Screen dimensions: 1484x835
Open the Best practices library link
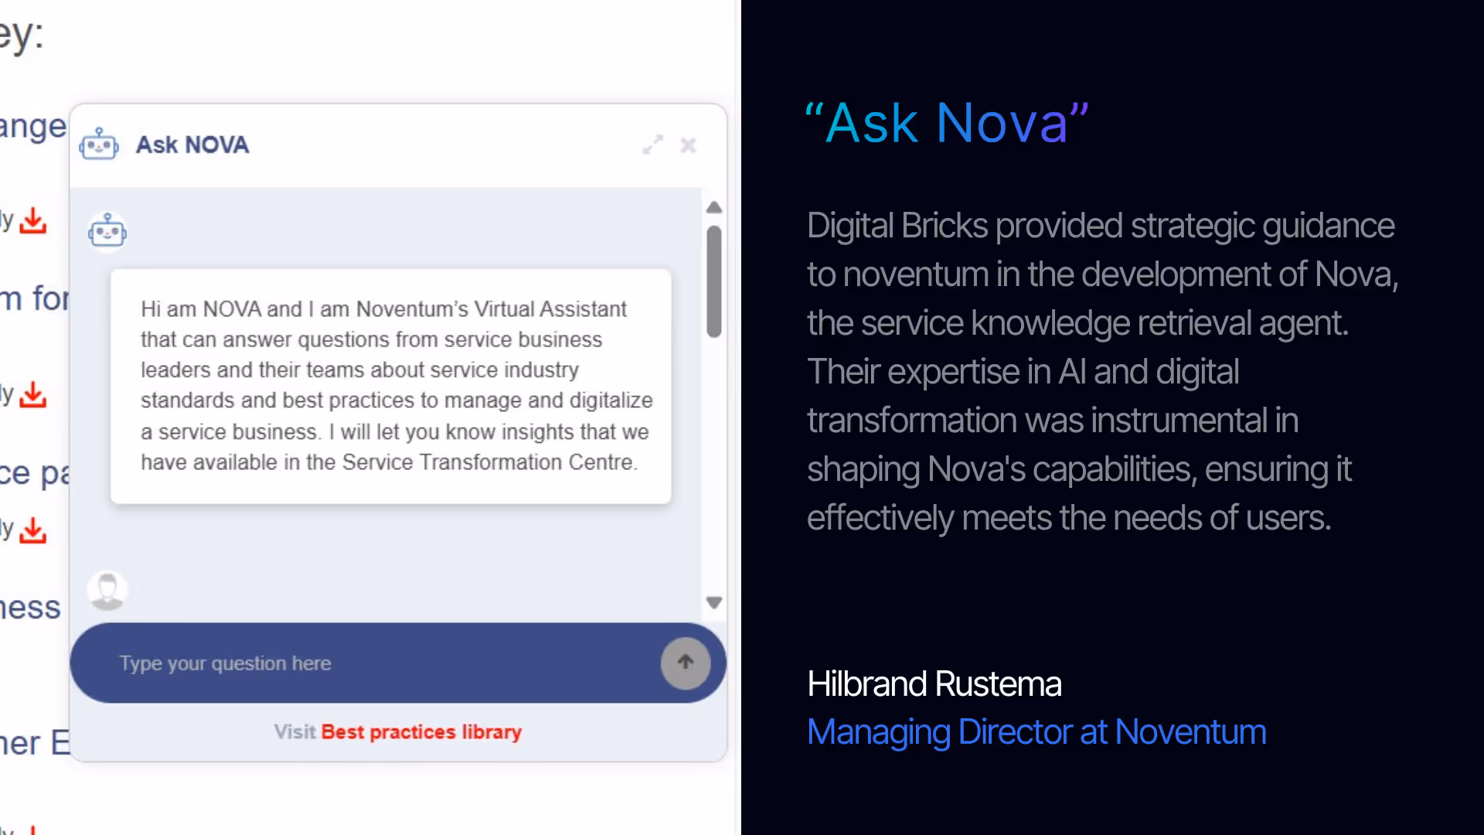(x=421, y=731)
